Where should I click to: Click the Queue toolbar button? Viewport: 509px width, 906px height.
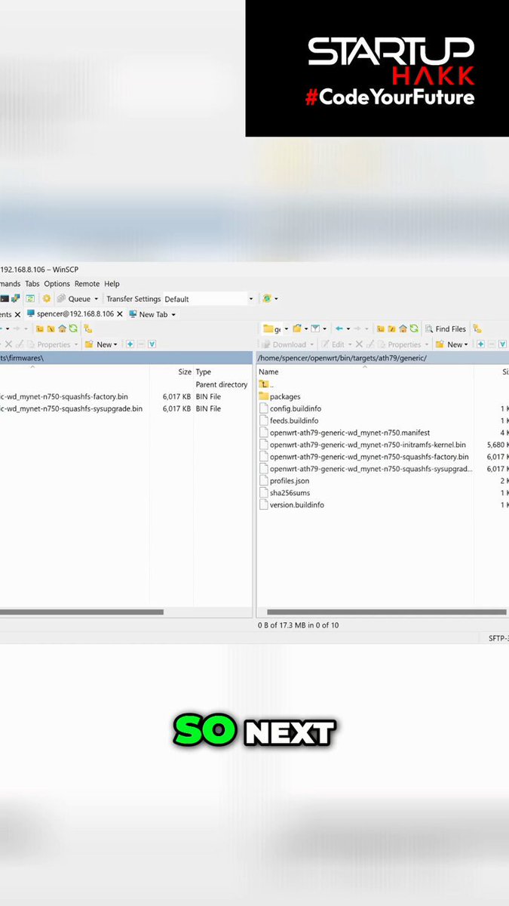click(x=74, y=299)
